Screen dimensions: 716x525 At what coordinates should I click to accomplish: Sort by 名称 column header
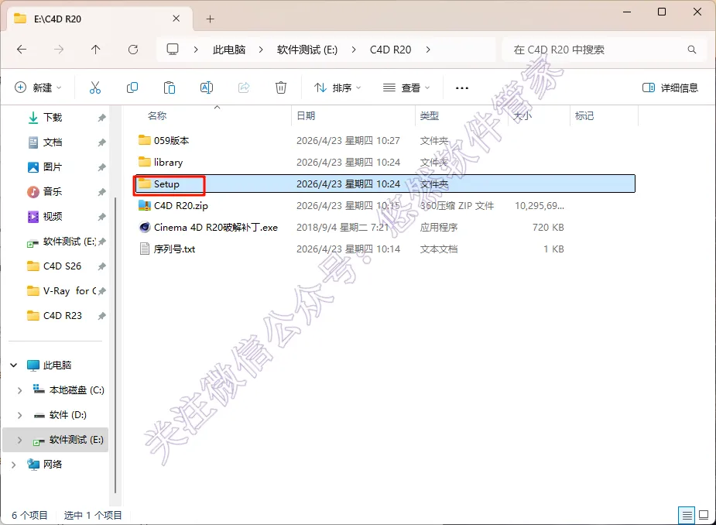157,115
